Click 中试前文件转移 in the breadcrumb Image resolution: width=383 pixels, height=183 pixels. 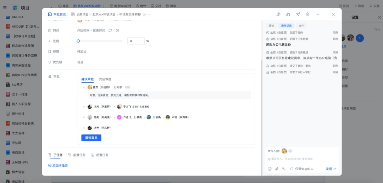point(130,15)
